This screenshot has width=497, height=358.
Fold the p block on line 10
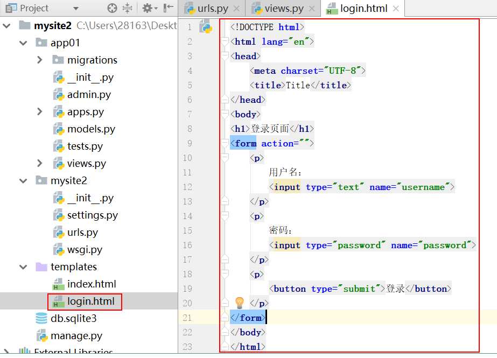(225, 158)
